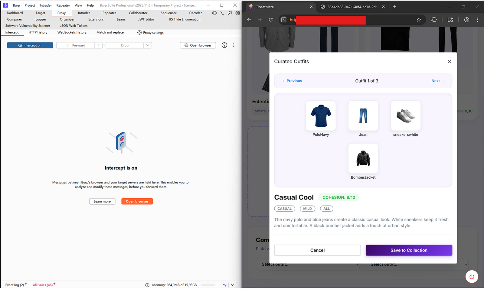Expand the Drop dropdown arrow
The width and height of the screenshot is (484, 289).
[x=148, y=45]
